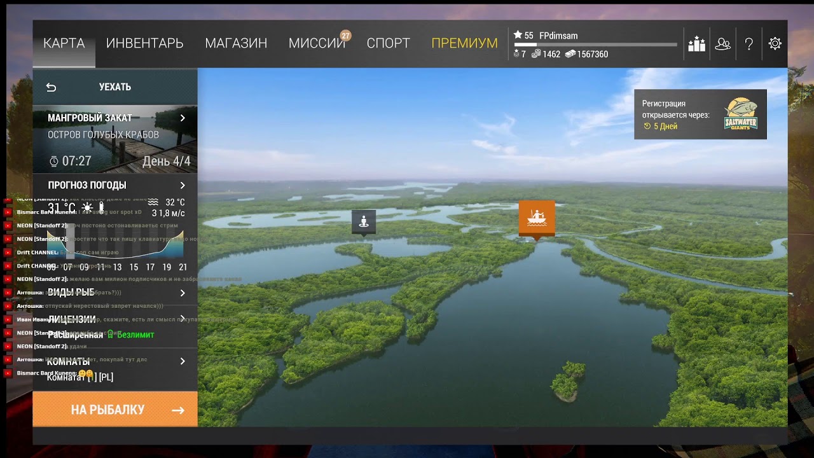Click the НА РЫБАЛКУ button
This screenshot has width=814, height=458.
pyautogui.click(x=115, y=410)
